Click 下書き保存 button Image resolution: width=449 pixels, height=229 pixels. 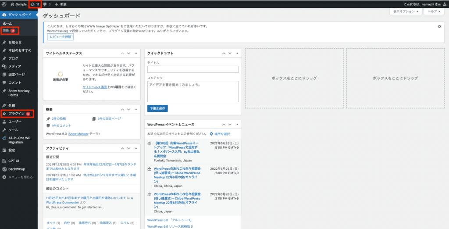click(x=157, y=109)
